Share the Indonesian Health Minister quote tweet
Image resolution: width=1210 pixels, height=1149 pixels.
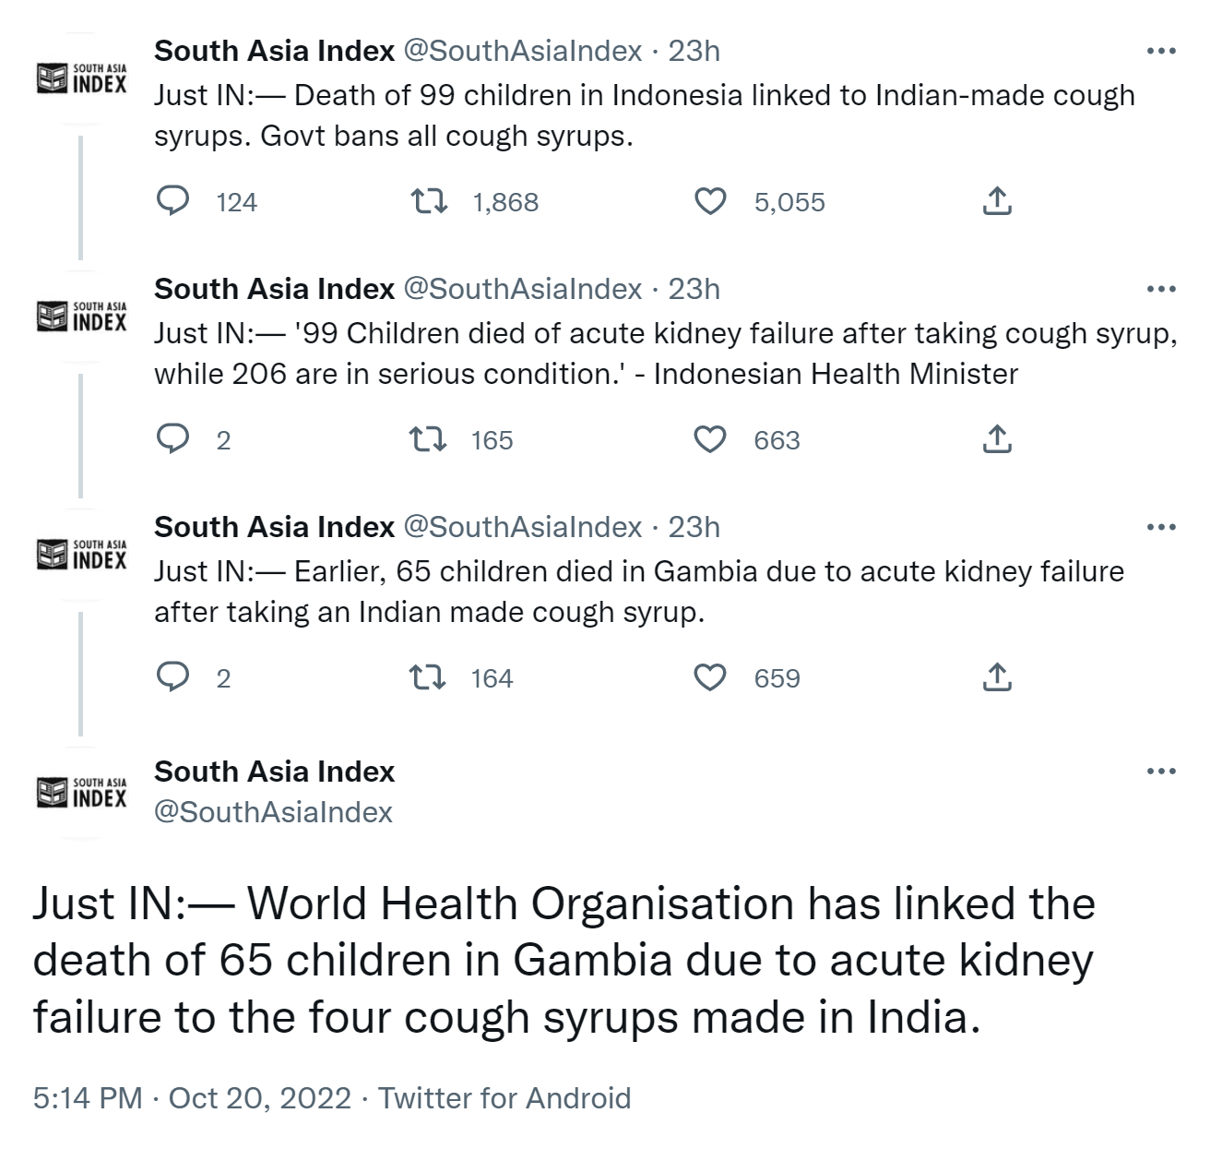coord(997,439)
